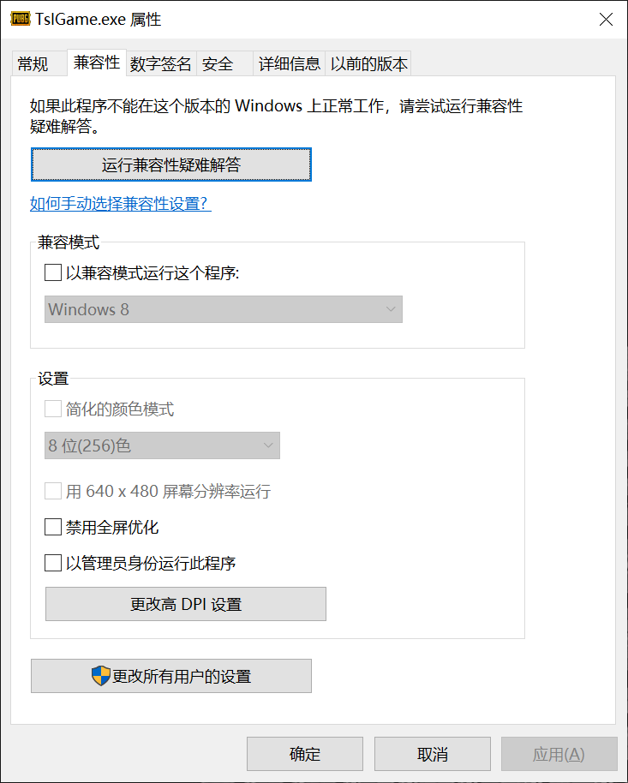Close the TslGame.exe 属性 dialog
Screen dimensions: 628x783
coord(606,20)
